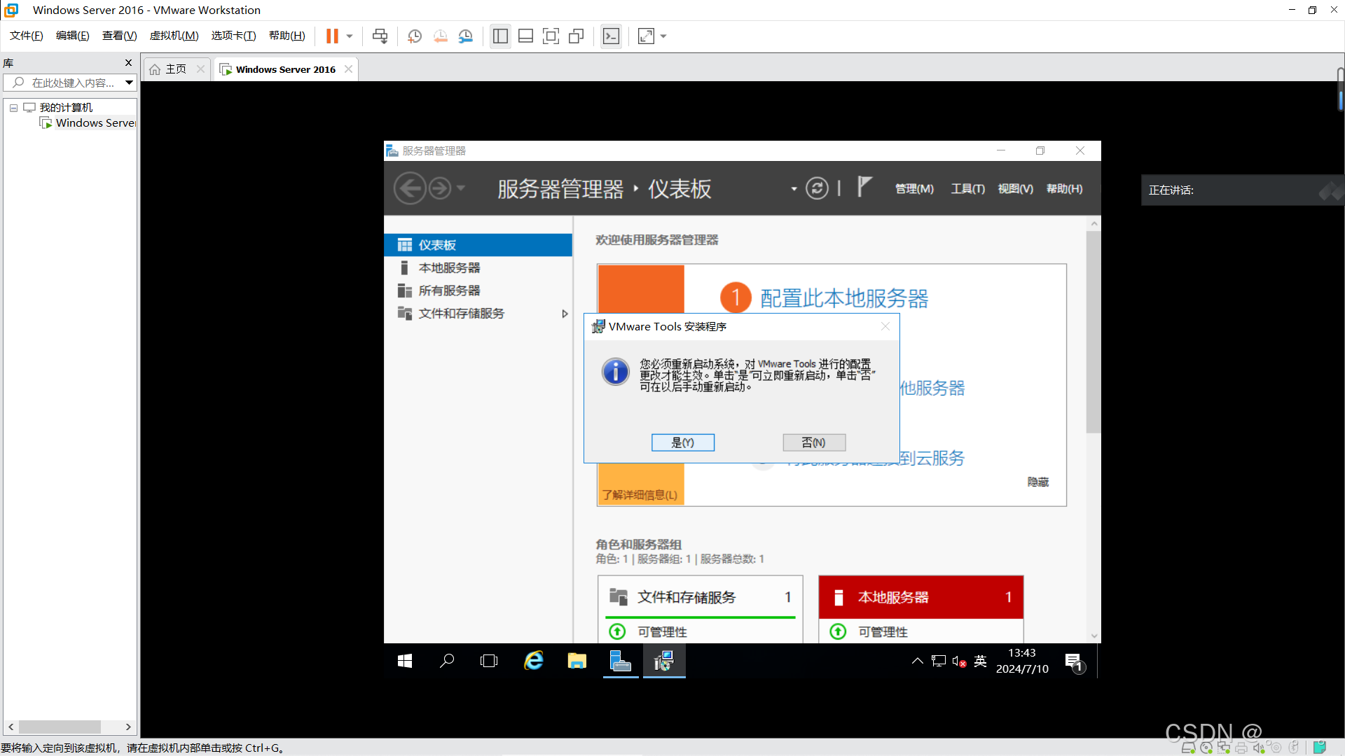Screen dimensions: 1345x756
Task: Select Windows Server VM in library tree
Action: [88, 123]
